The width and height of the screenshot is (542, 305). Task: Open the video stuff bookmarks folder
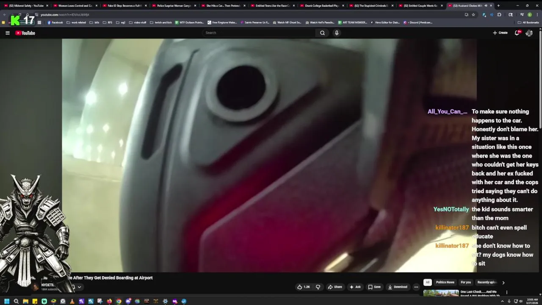tap(137, 22)
